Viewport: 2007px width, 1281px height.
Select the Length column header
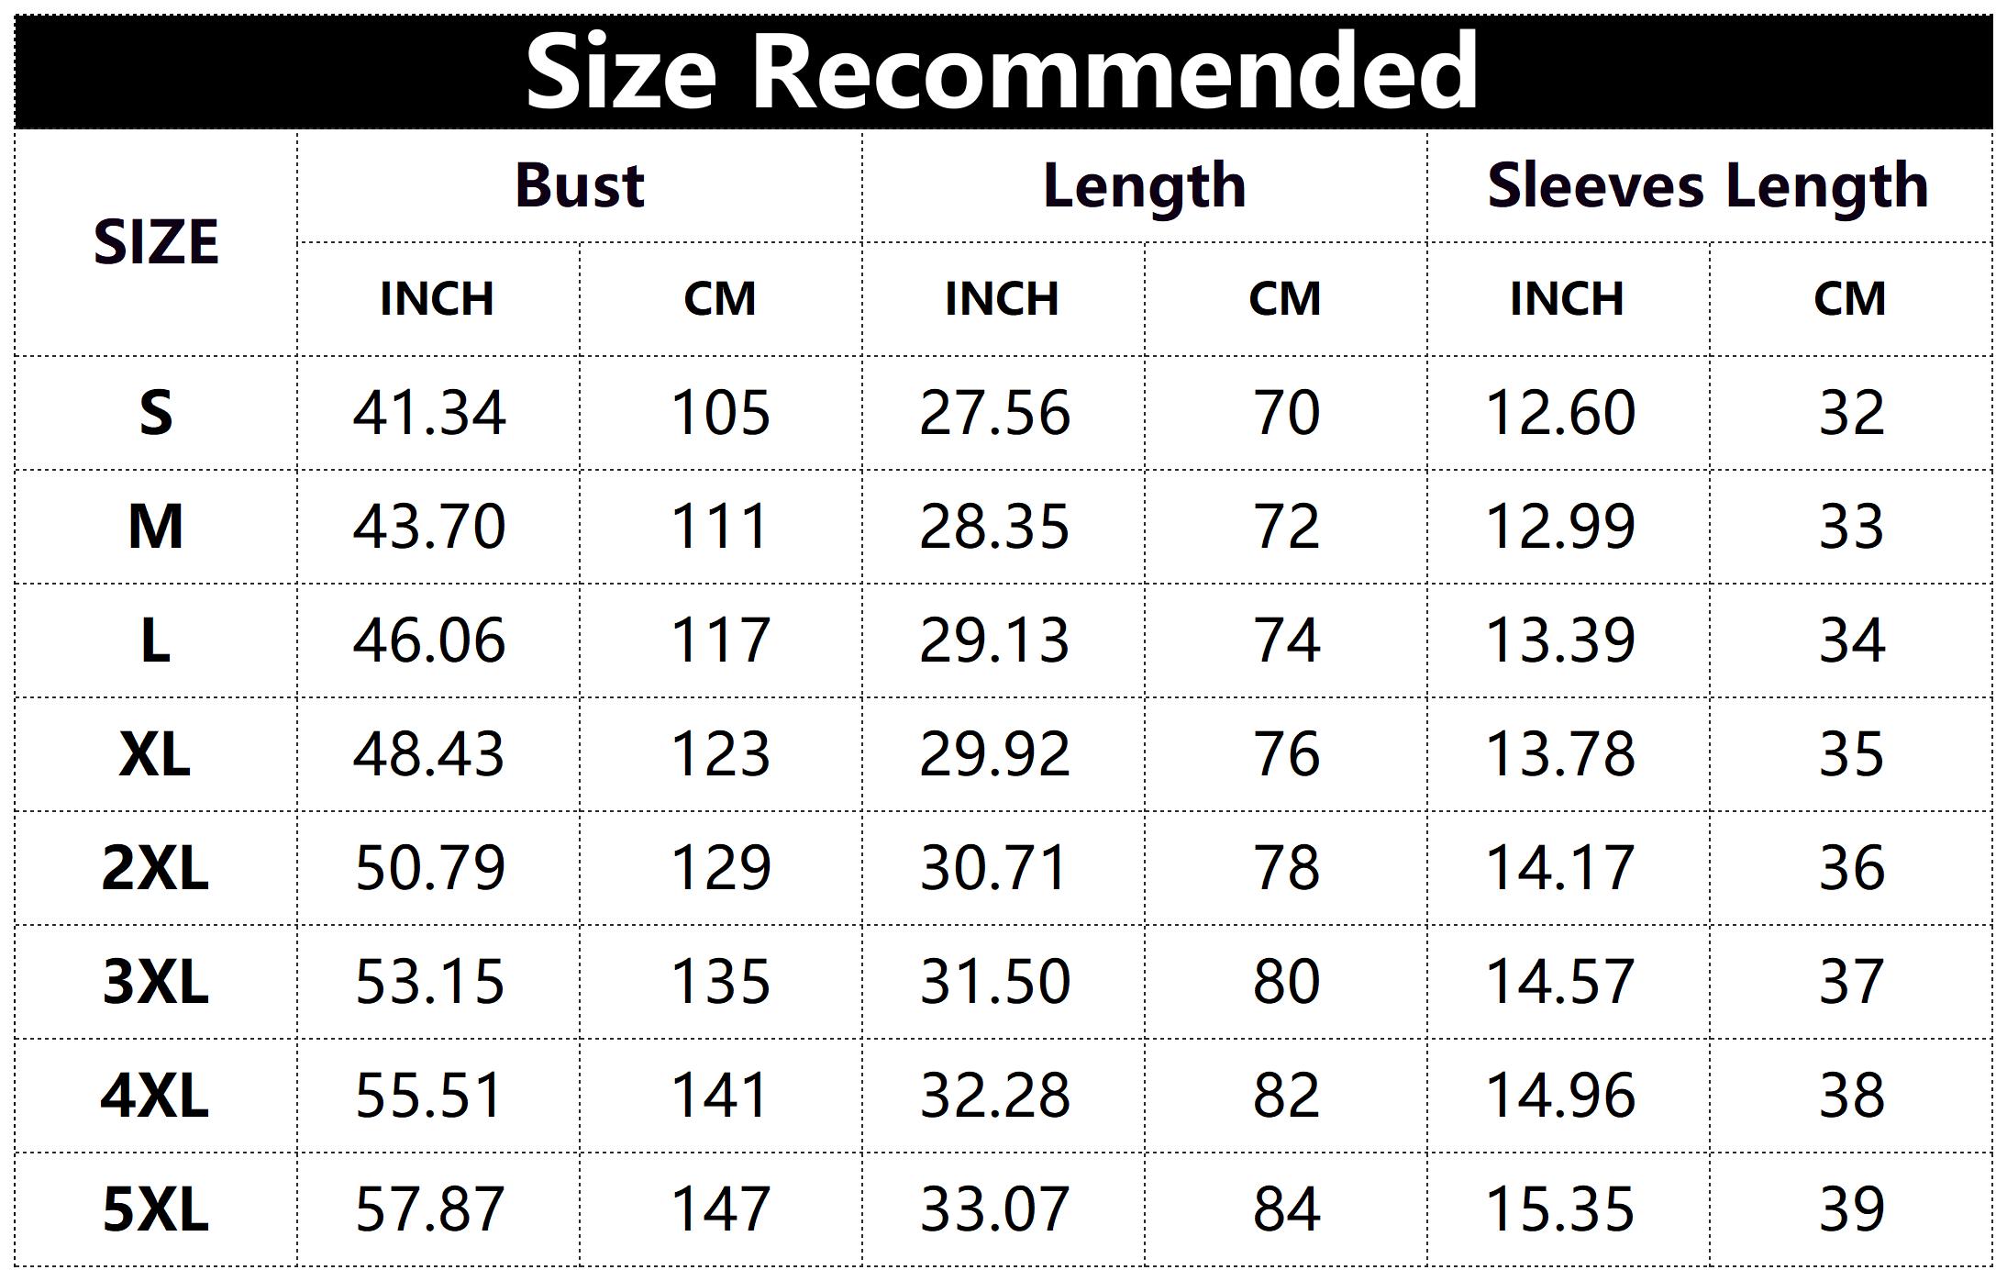pos(1144,186)
